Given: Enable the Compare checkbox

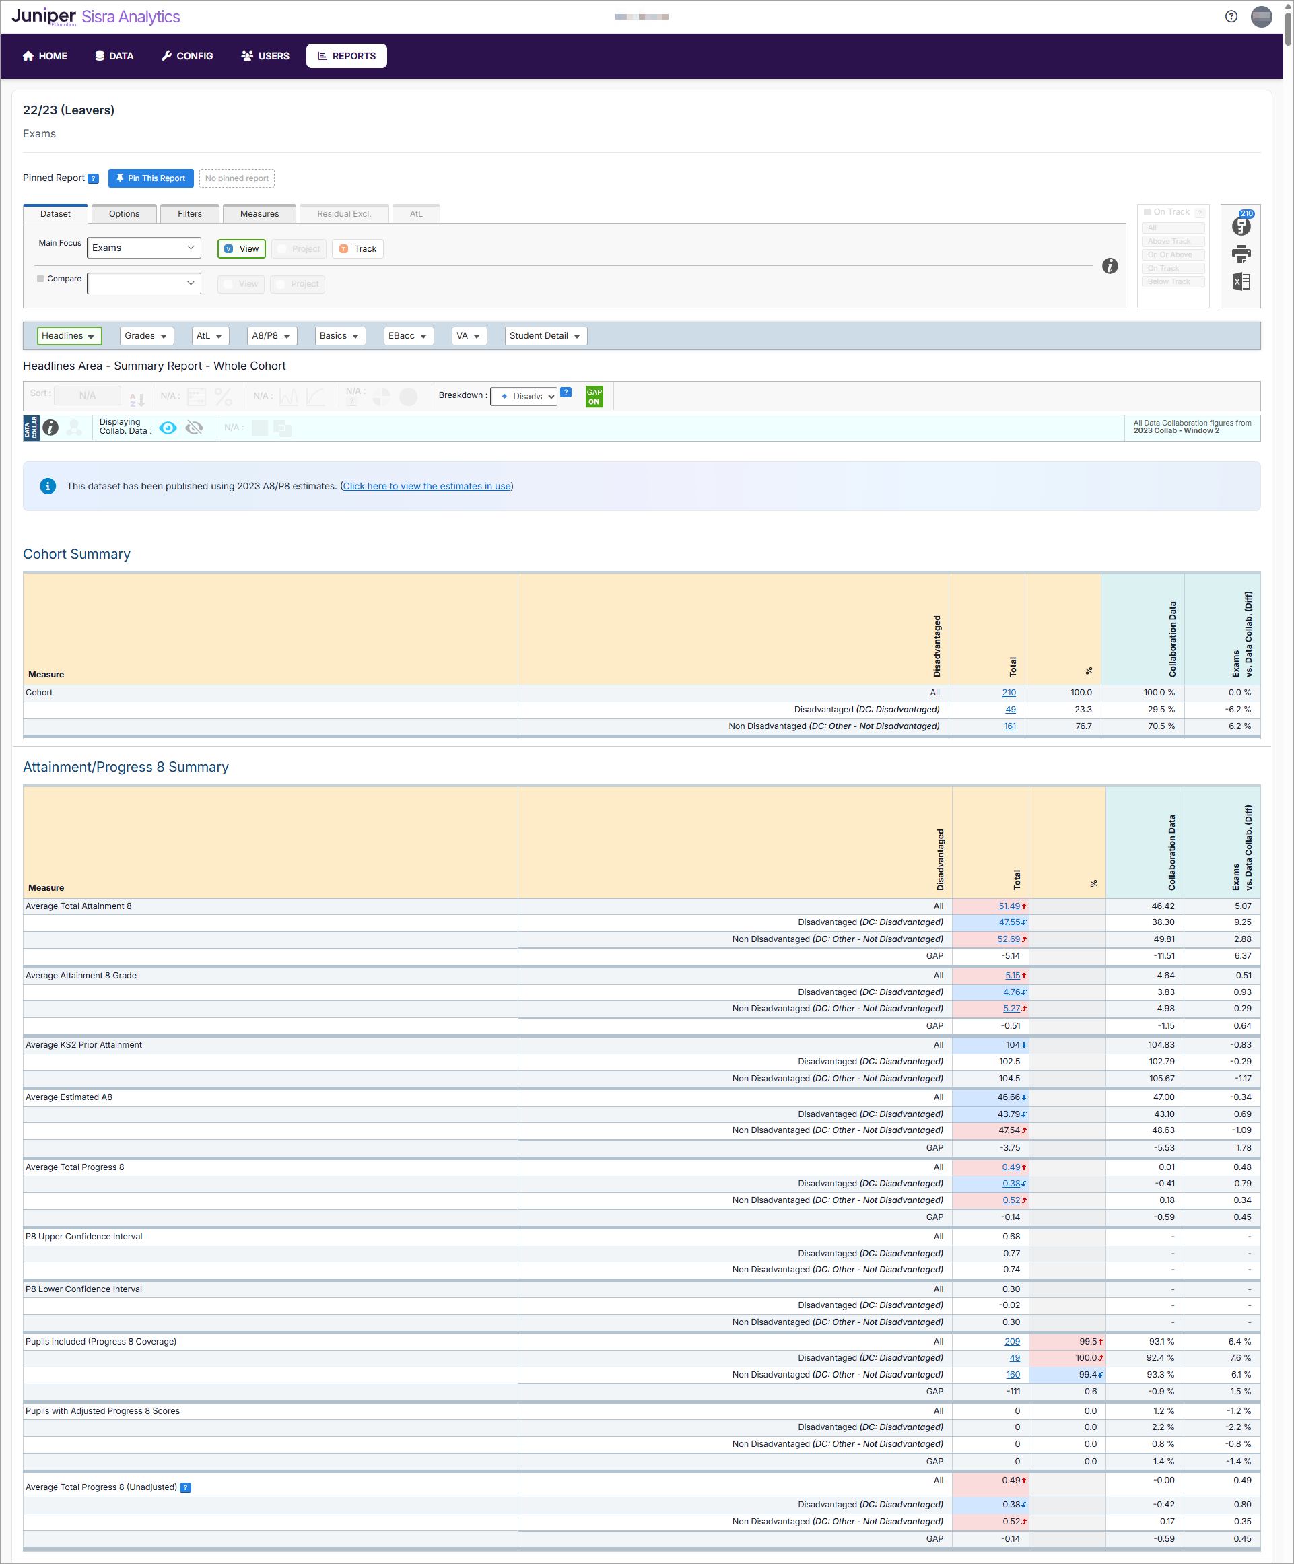Looking at the screenshot, I should [40, 279].
